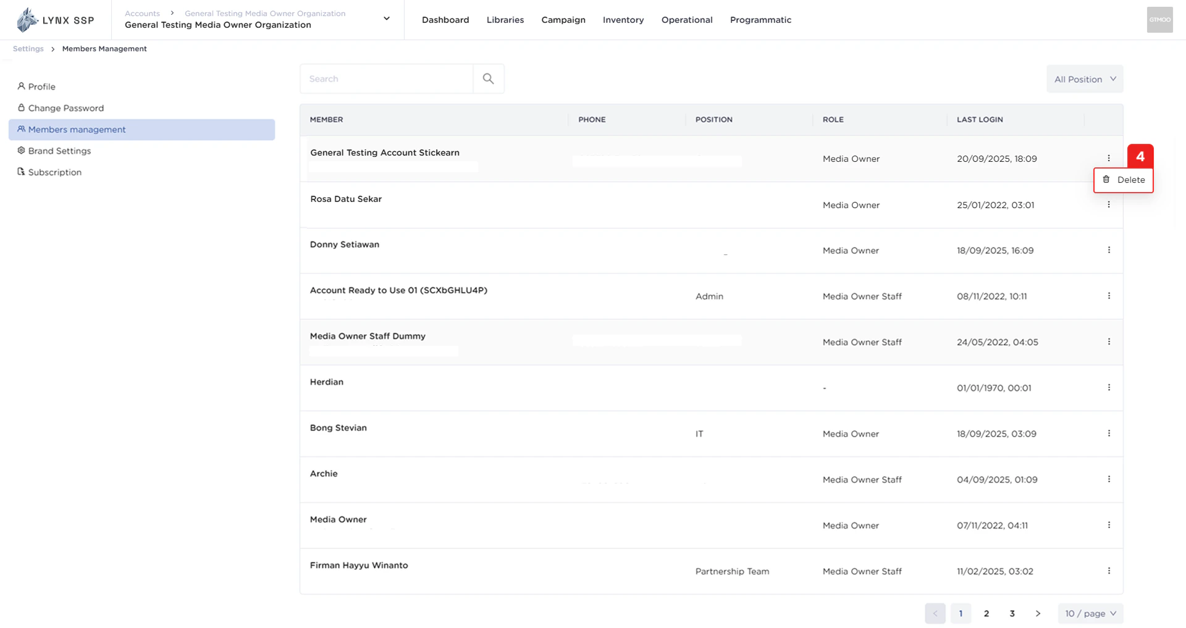Open Profile settings
This screenshot has height=628, width=1186.
pyautogui.click(x=36, y=86)
